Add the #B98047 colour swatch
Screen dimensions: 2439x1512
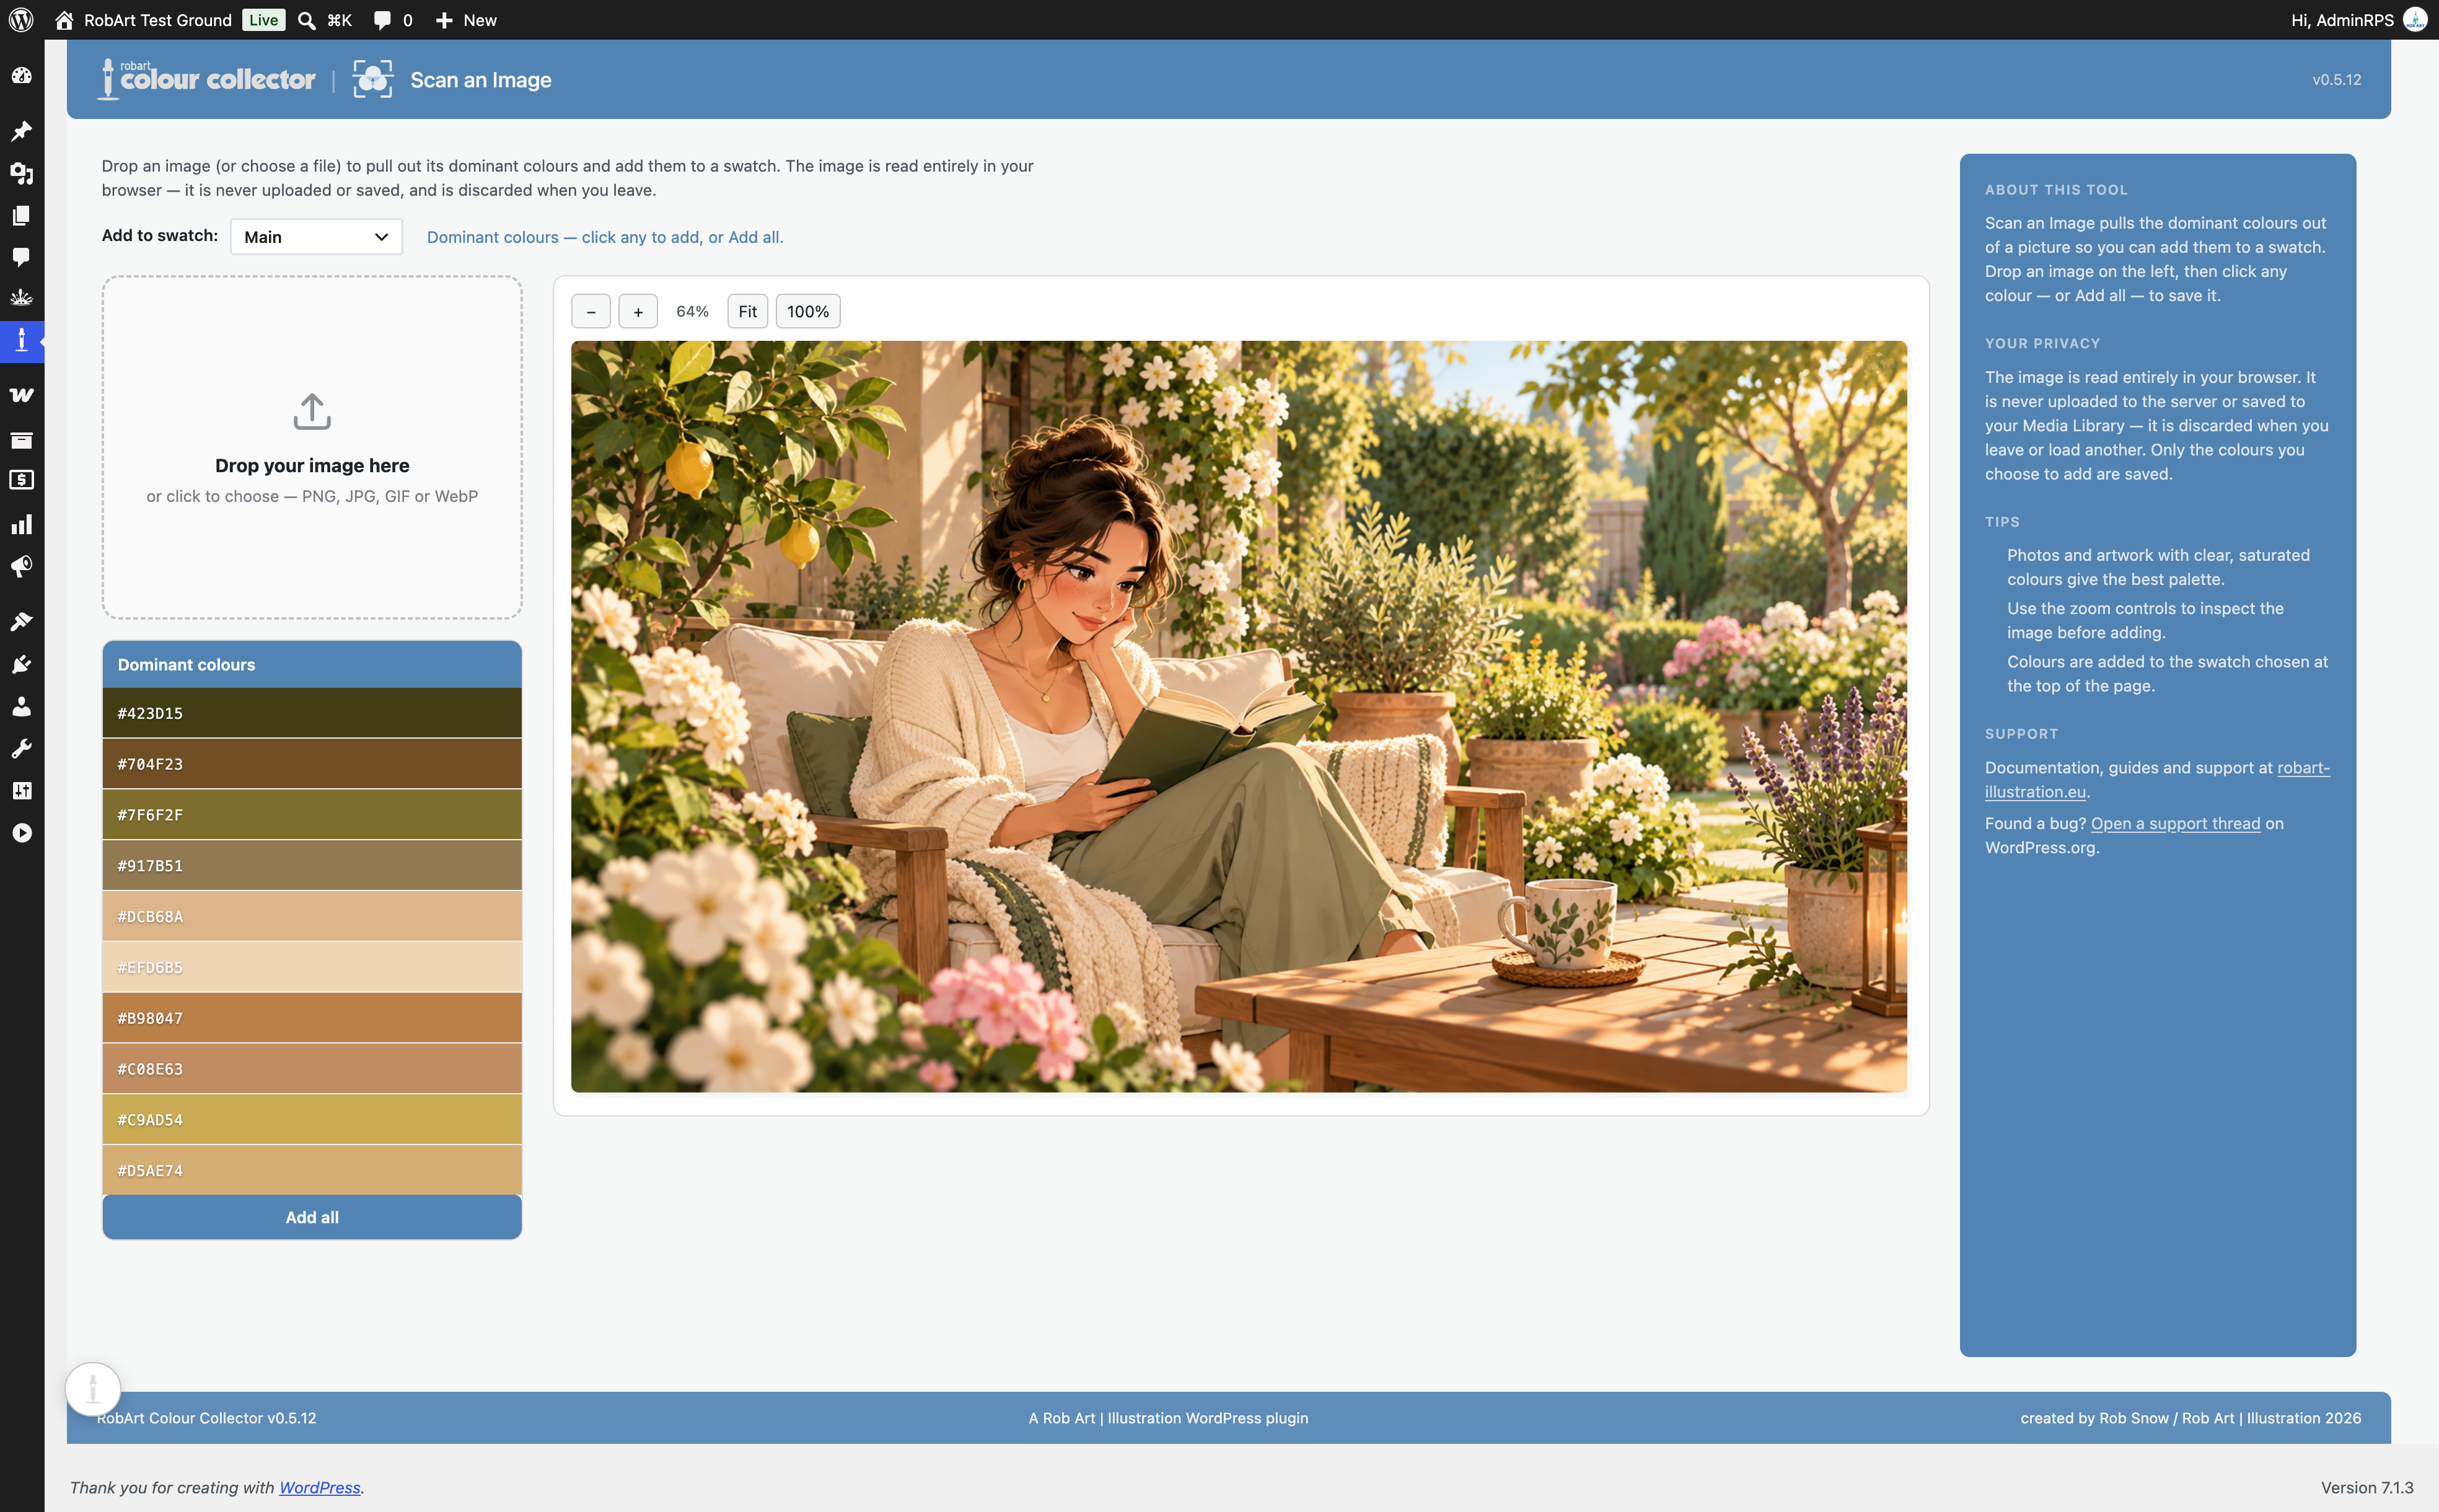click(312, 1018)
